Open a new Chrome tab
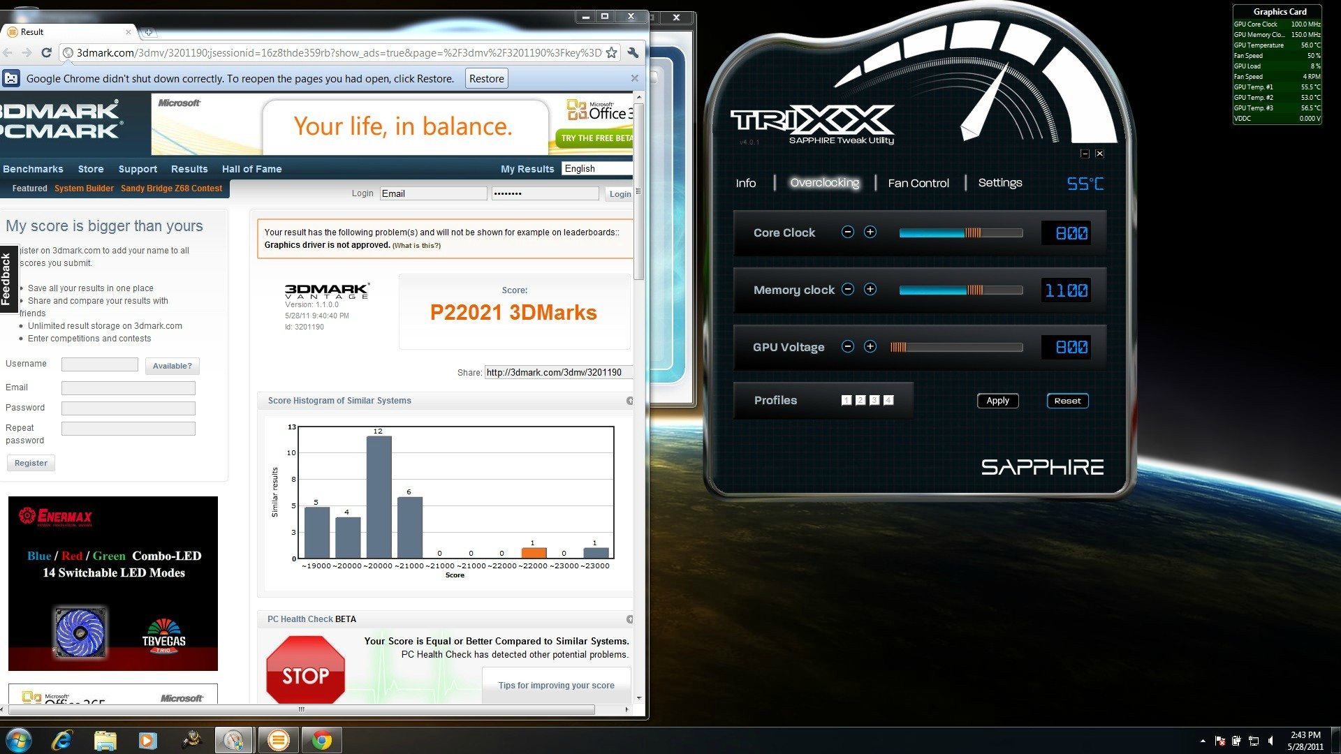 click(x=149, y=32)
